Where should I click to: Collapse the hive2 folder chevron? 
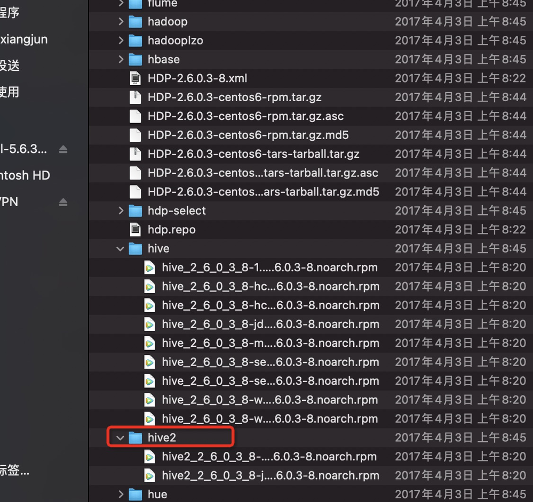(121, 438)
